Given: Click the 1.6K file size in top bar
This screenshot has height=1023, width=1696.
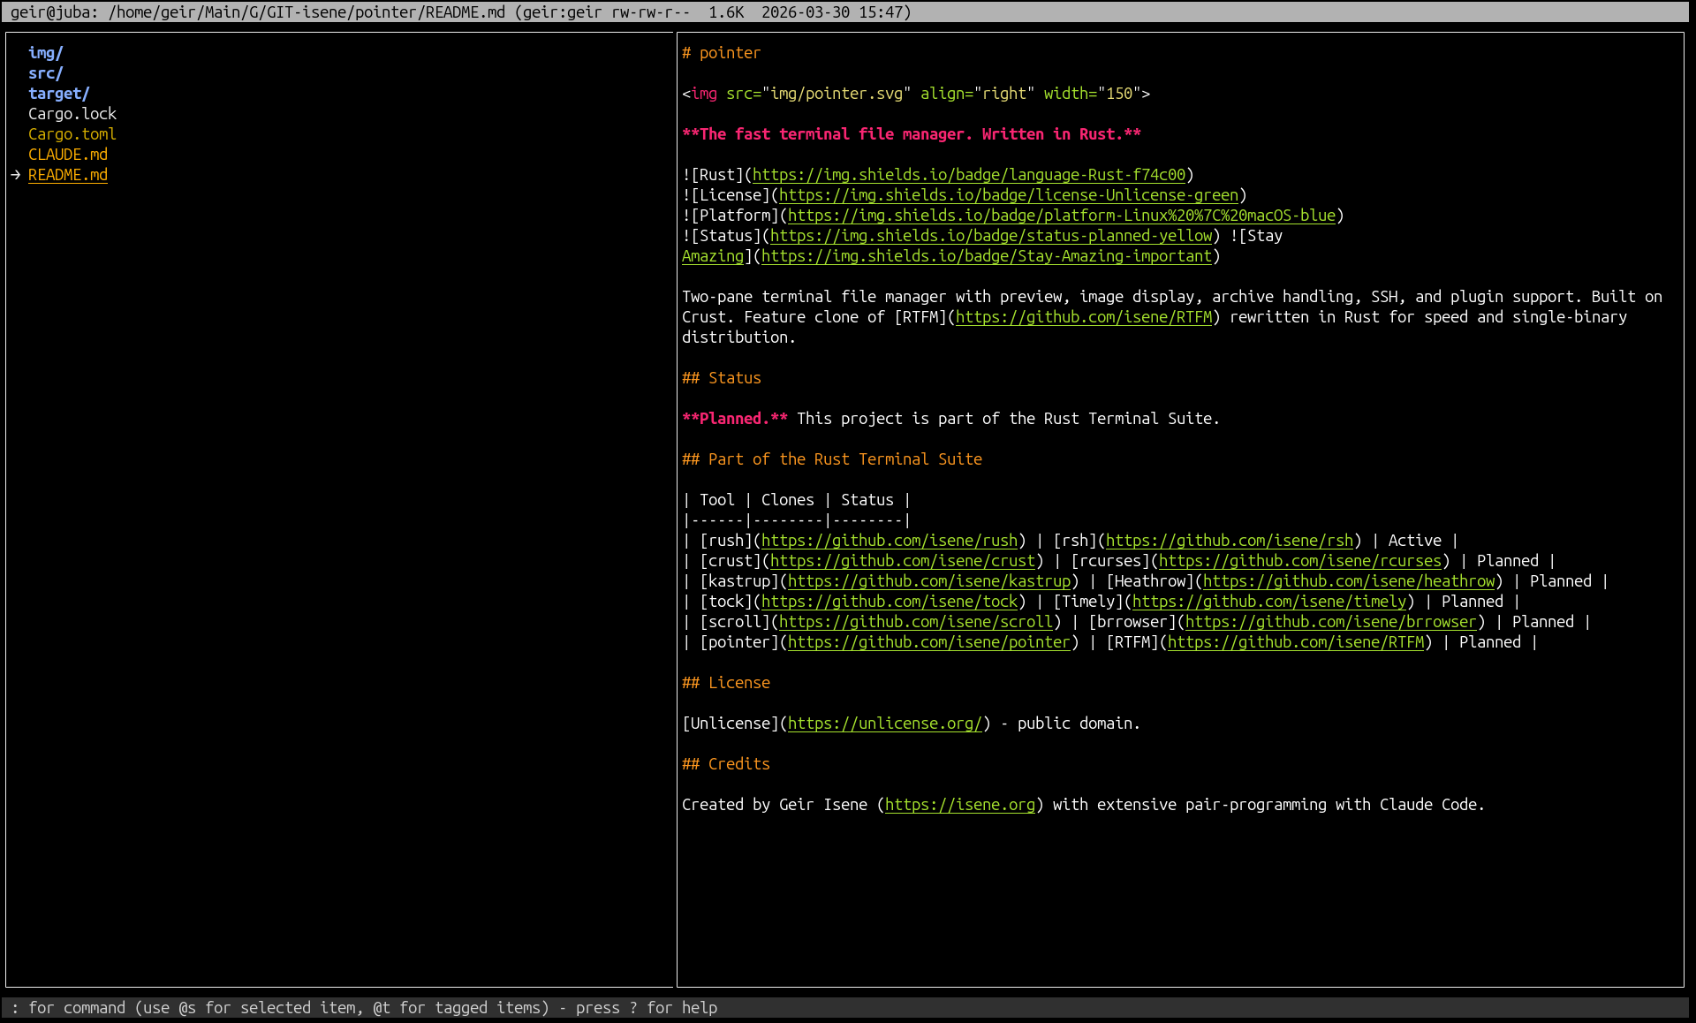Looking at the screenshot, I should [x=726, y=12].
